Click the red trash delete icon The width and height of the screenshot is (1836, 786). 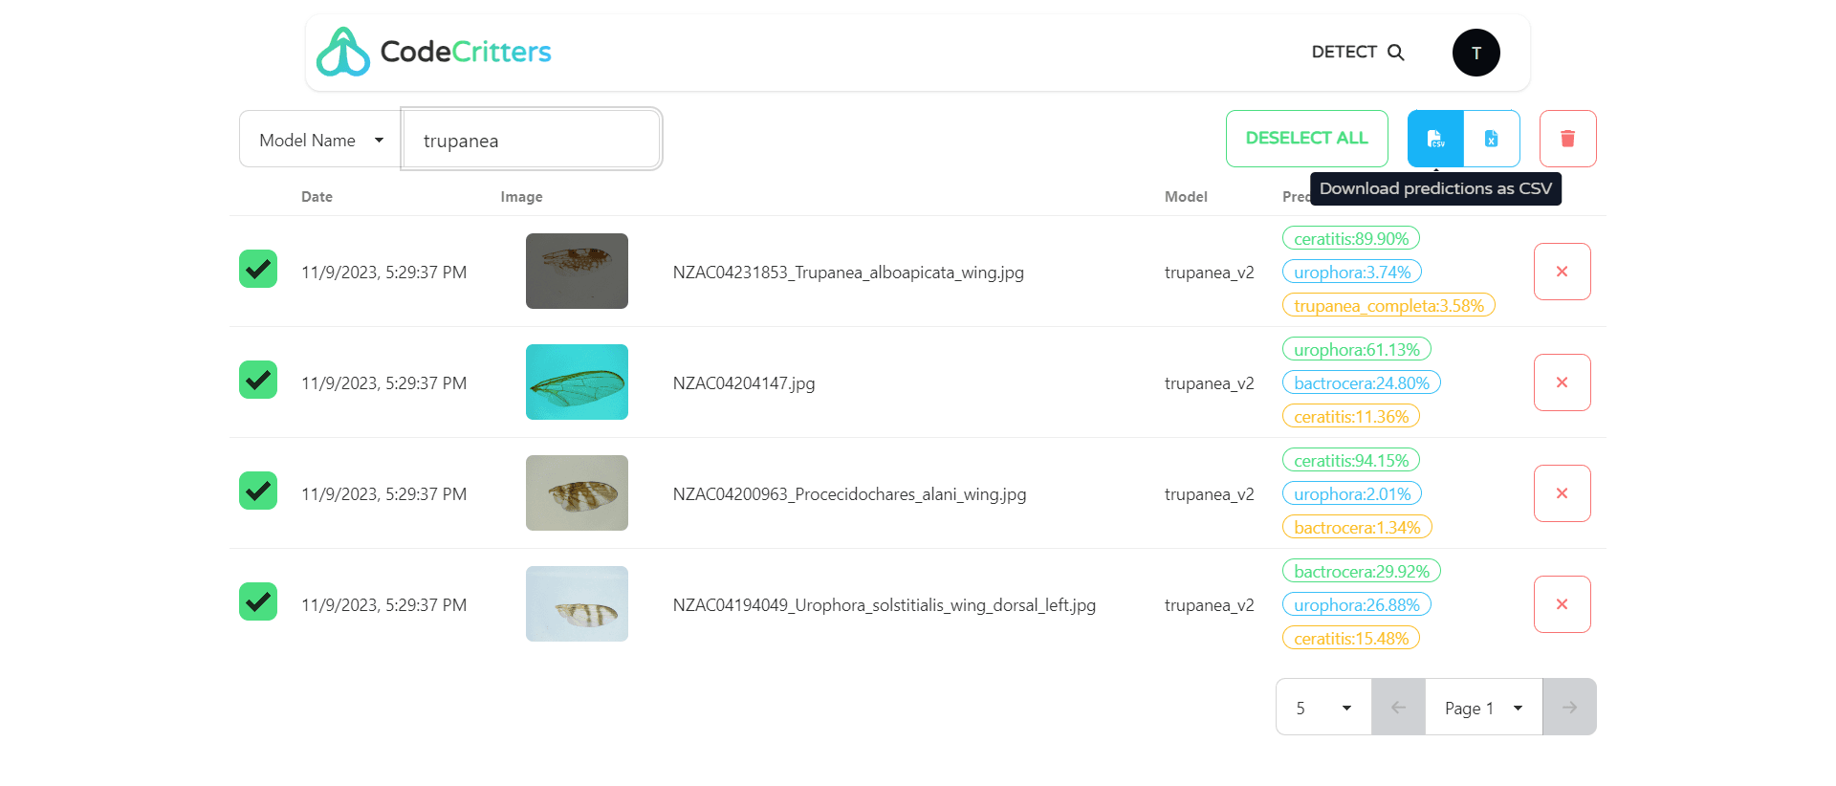pyautogui.click(x=1567, y=139)
